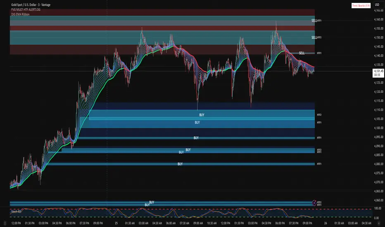Click the BUY label on the 4,095 line
This screenshot has width=385, height=227.
point(196,138)
